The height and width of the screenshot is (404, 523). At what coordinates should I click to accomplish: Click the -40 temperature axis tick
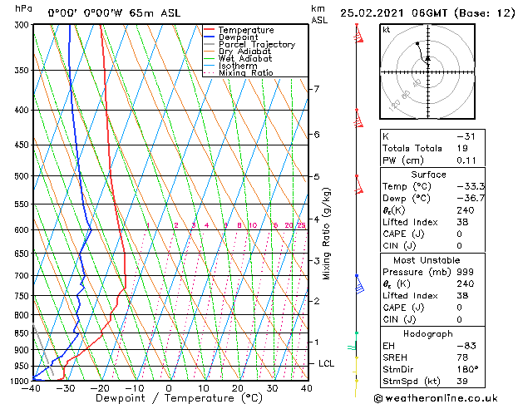click(31, 389)
